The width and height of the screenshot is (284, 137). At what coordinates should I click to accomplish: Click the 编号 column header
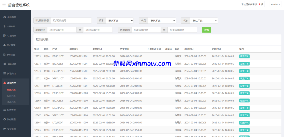[36, 49]
